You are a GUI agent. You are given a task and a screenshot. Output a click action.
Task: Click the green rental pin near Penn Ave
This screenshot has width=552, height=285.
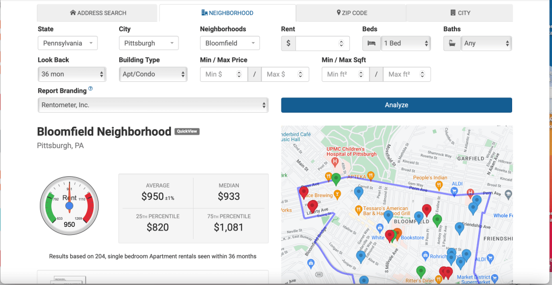pyautogui.click(x=336, y=178)
